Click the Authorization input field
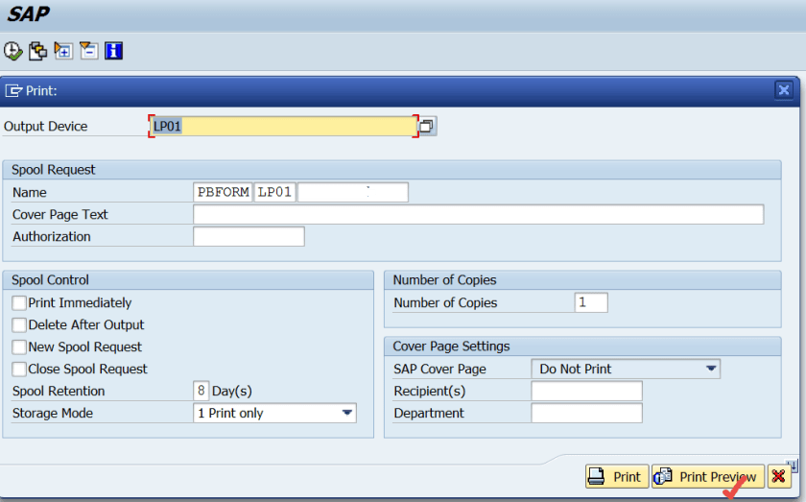This screenshot has width=806, height=502. [249, 236]
